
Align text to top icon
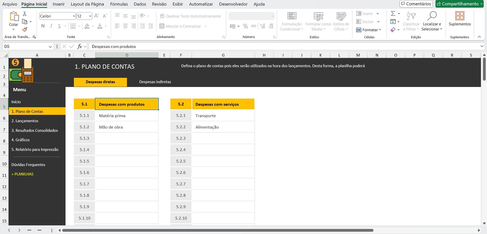pos(117,16)
